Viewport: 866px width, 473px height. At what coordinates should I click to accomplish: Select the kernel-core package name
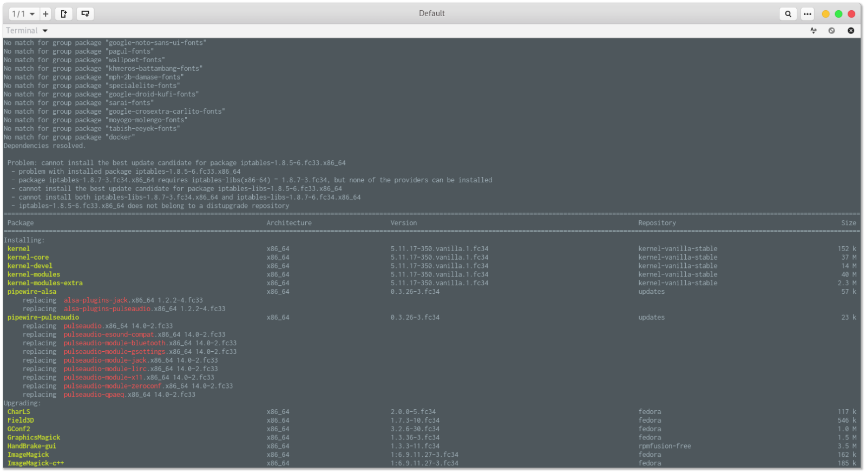tap(28, 258)
